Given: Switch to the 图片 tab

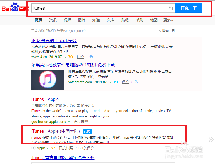Looking at the screenshot, I should tap(81, 20).
